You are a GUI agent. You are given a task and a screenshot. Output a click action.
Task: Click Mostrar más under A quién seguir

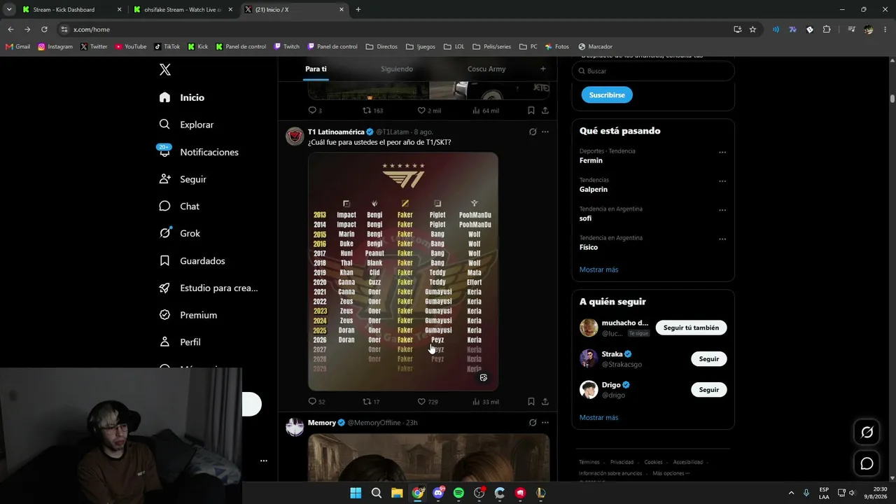[x=598, y=417]
